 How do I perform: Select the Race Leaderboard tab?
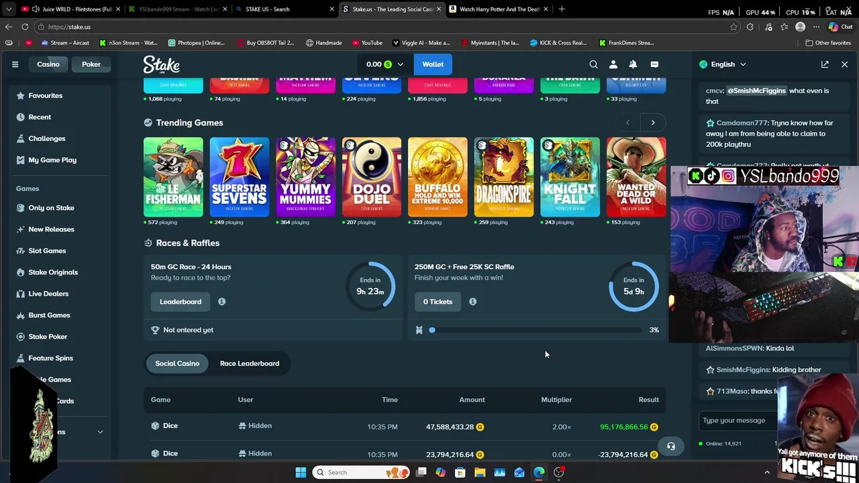[x=250, y=364]
